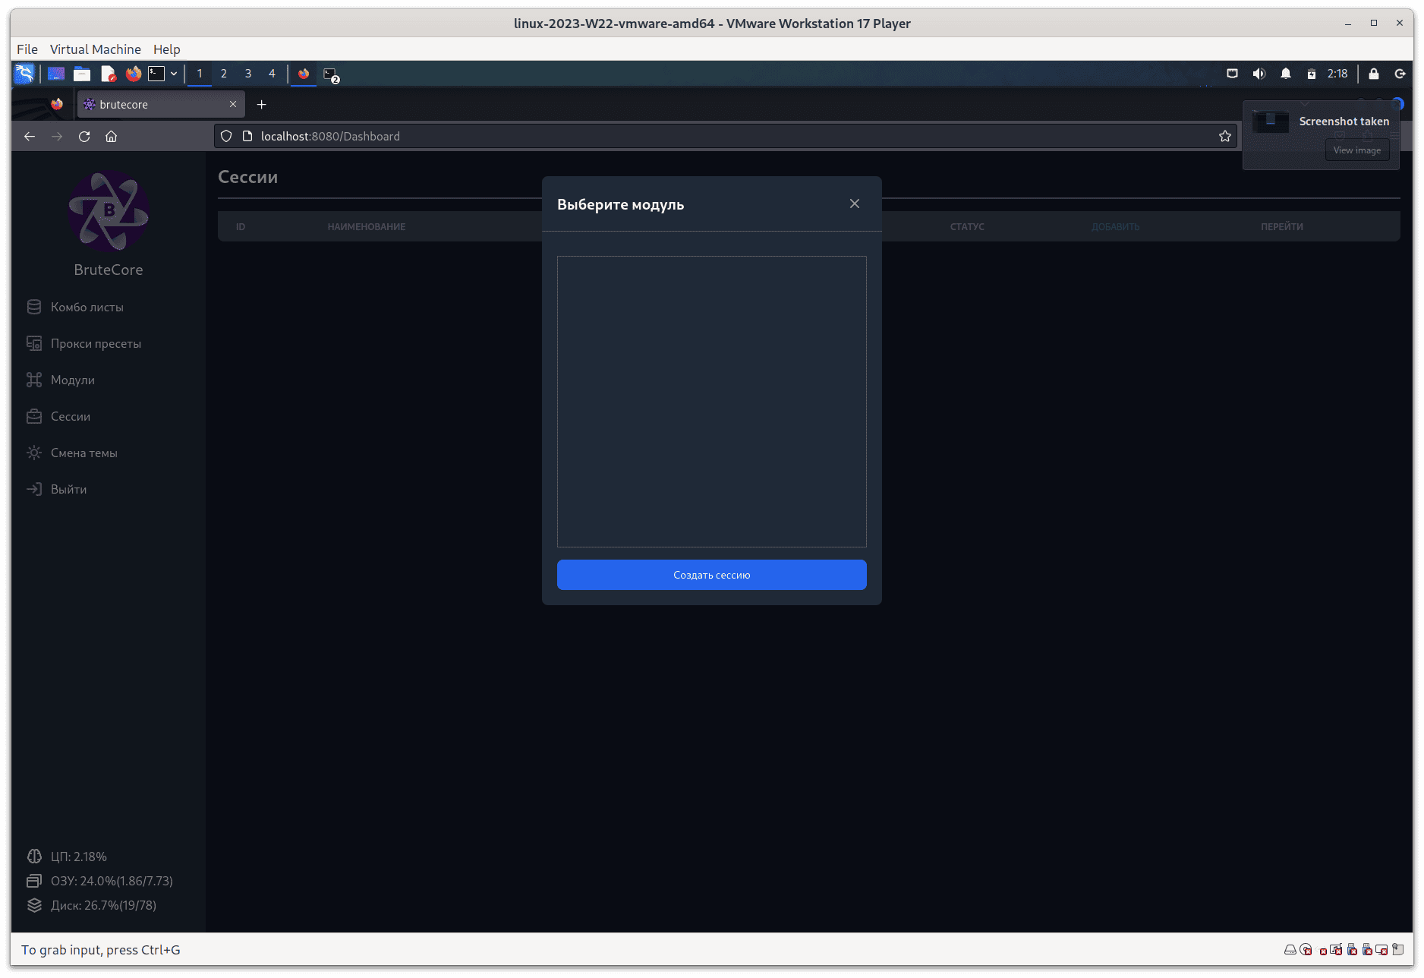Click the BruteCore logo in sidebar

pyautogui.click(x=109, y=211)
